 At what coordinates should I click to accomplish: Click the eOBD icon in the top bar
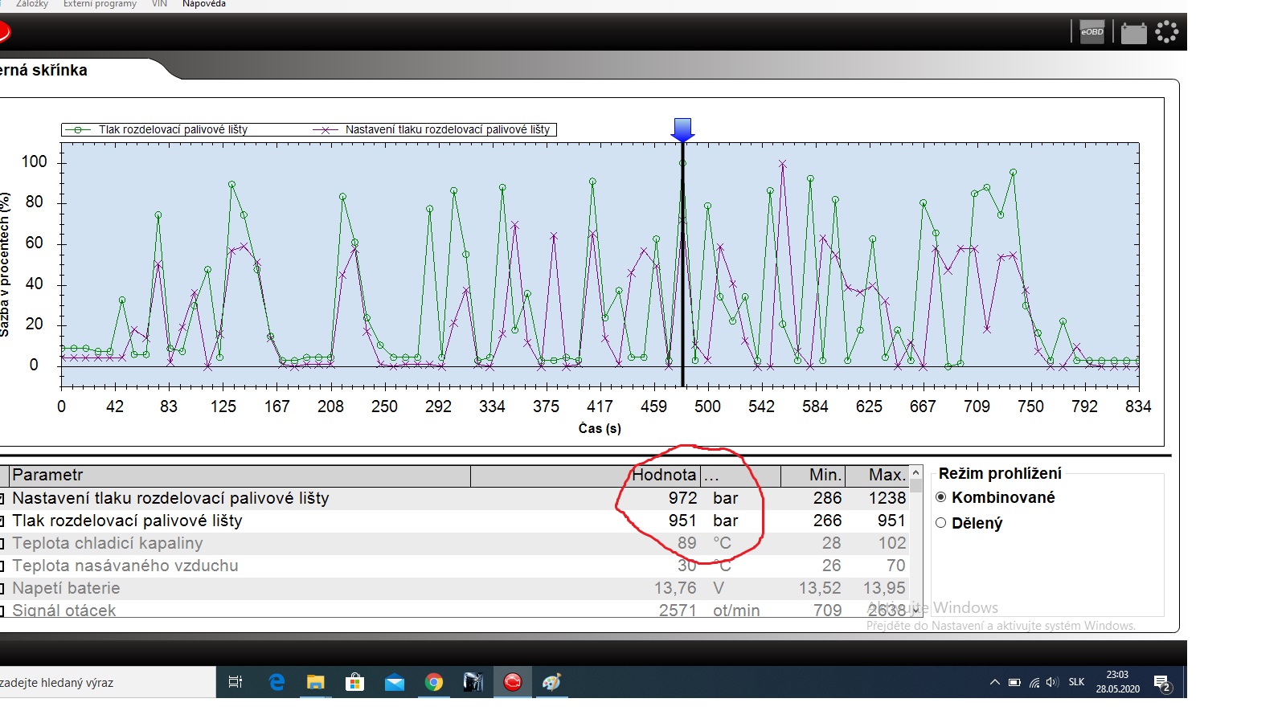(1091, 32)
